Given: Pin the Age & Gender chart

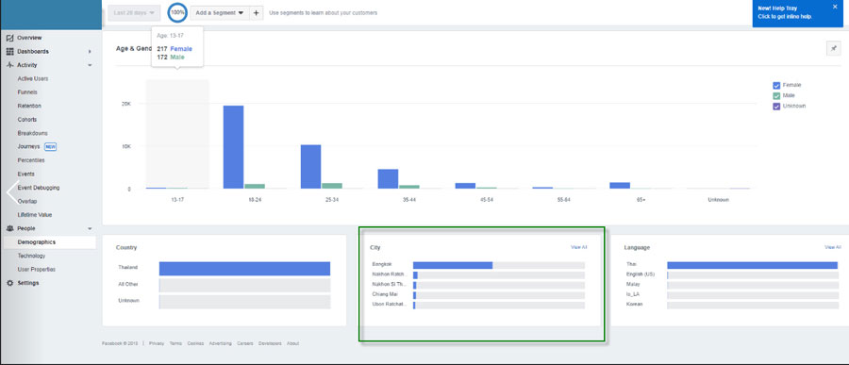Looking at the screenshot, I should point(833,49).
